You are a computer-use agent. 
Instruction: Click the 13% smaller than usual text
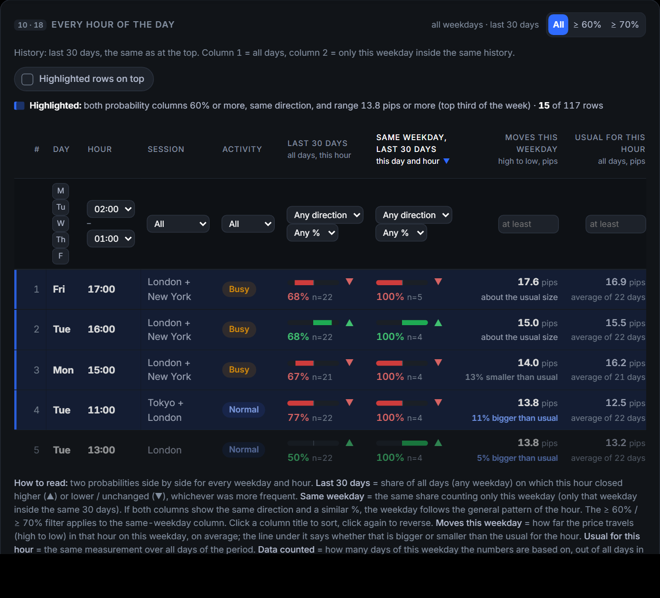tap(512, 377)
